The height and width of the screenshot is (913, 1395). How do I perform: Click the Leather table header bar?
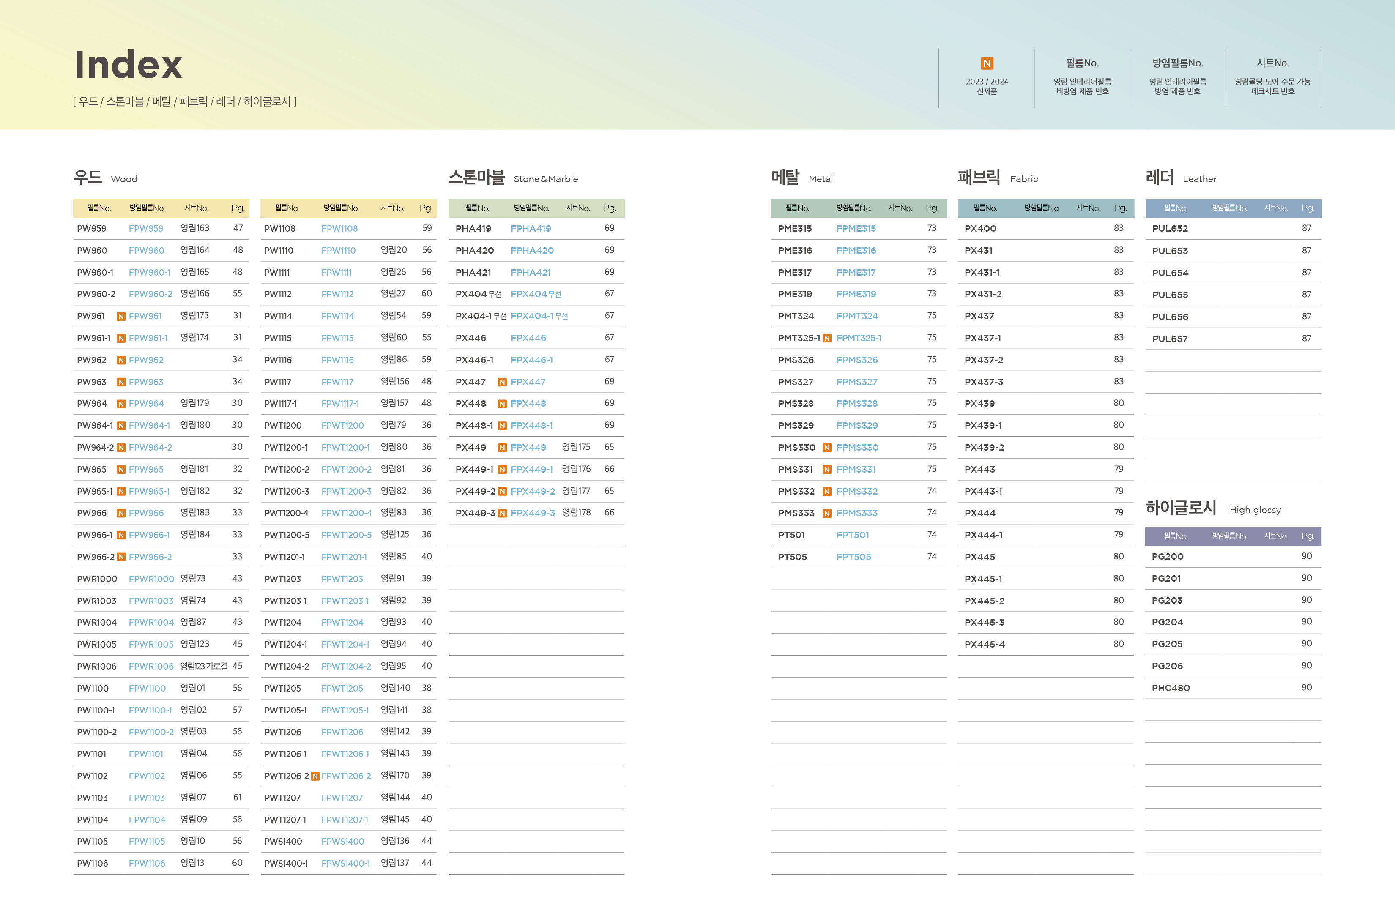[1233, 208]
